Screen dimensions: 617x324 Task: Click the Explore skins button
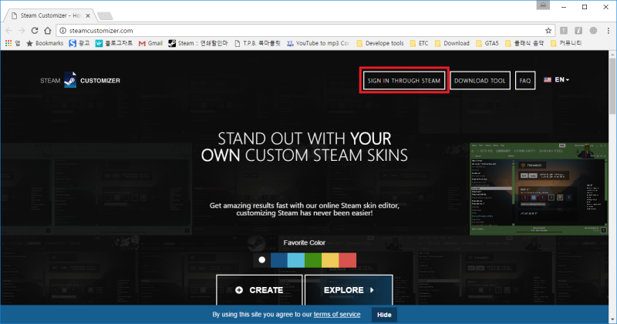click(x=349, y=290)
